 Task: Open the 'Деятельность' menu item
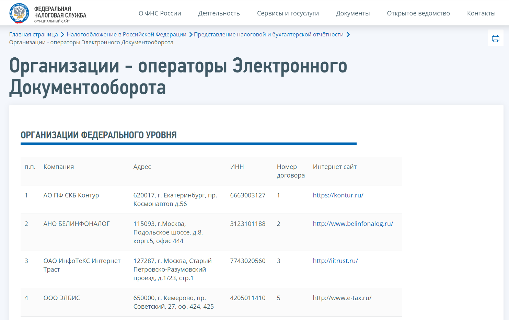219,13
